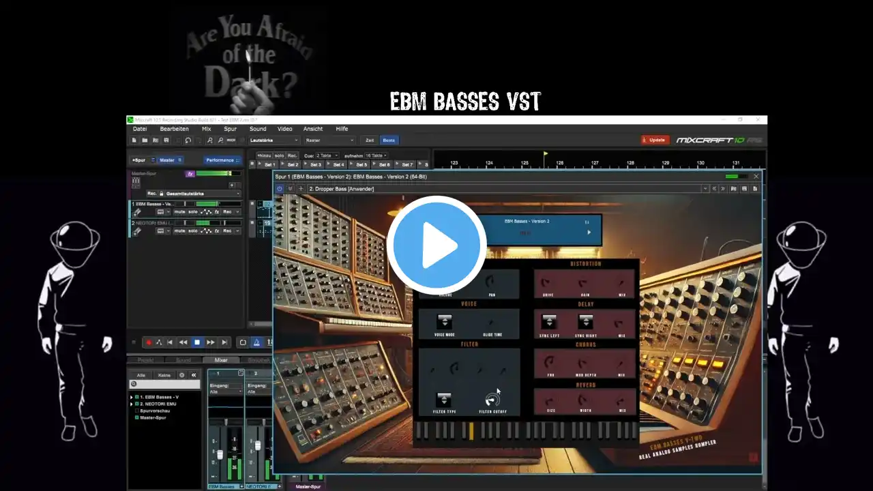Click the play arrow in the blue preset display
Viewport: 873px width, 491px height.
[589, 233]
